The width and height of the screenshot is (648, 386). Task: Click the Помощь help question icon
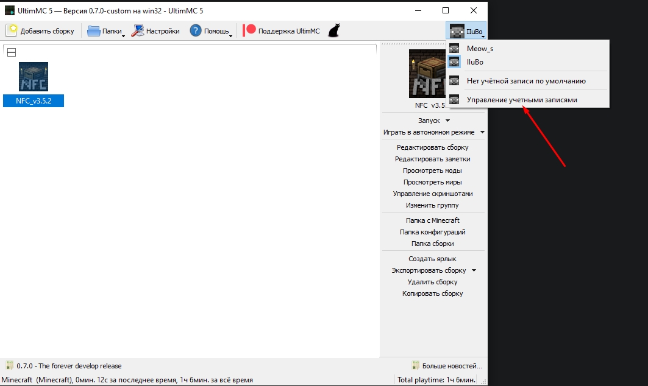(196, 30)
